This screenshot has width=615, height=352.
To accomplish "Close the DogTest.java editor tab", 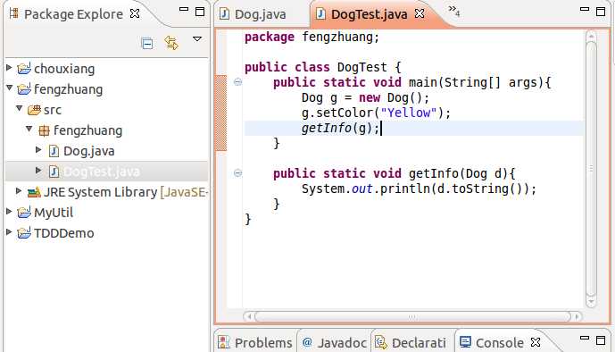I will [x=420, y=13].
